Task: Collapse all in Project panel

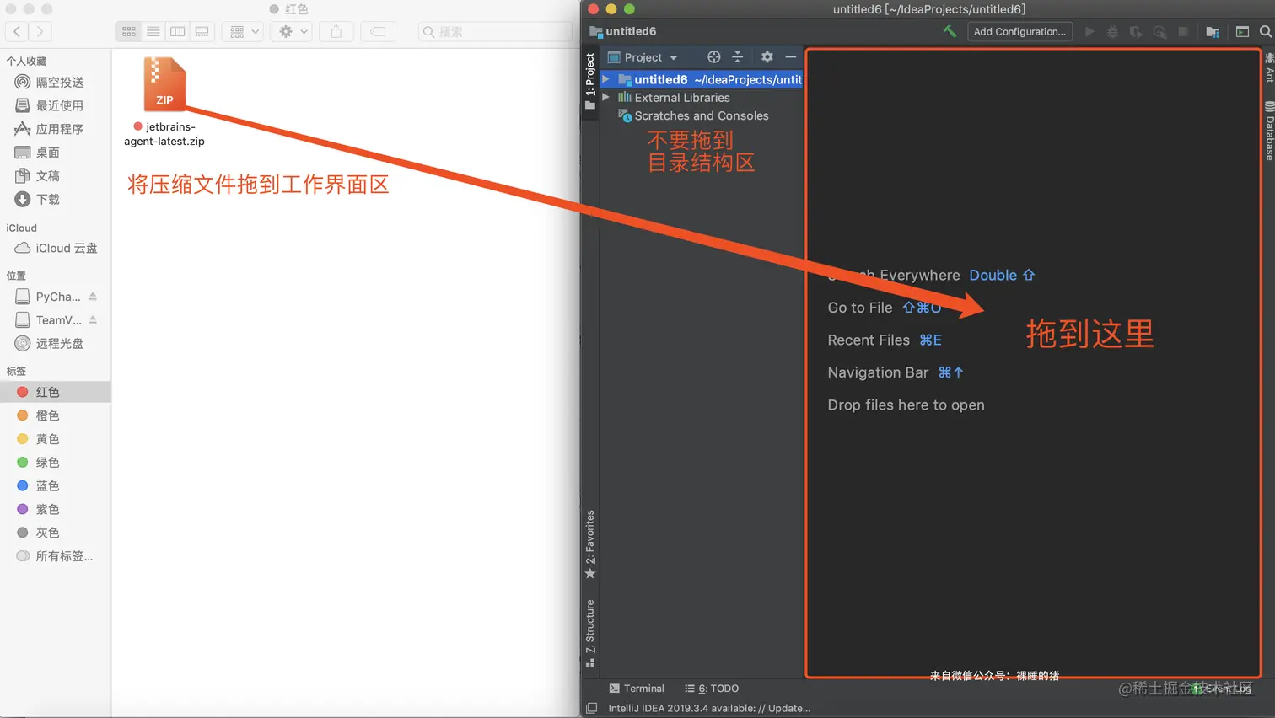Action: point(737,56)
